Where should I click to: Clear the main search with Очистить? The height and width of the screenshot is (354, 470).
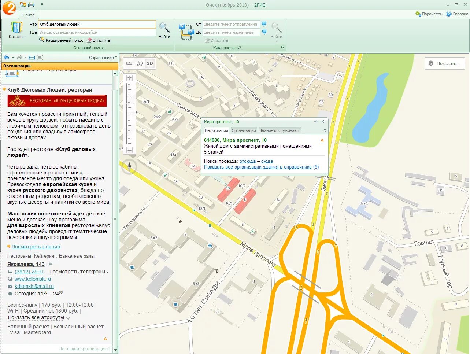coord(99,40)
